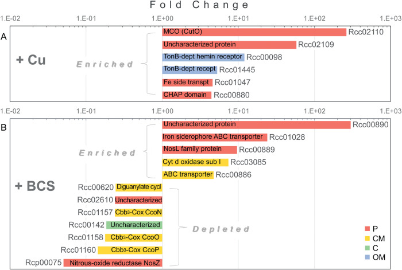Click the green C legend swatch
The width and height of the screenshot is (402, 270).
point(367,248)
